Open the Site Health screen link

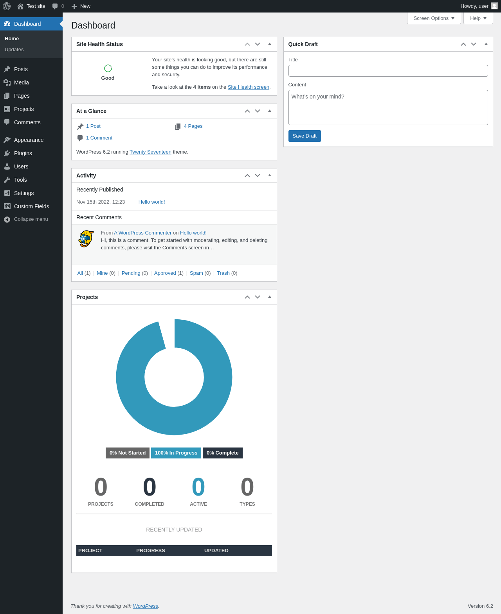pos(249,87)
